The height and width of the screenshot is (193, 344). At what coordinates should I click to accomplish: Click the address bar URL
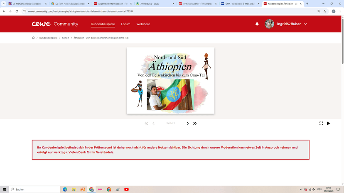click(81, 11)
